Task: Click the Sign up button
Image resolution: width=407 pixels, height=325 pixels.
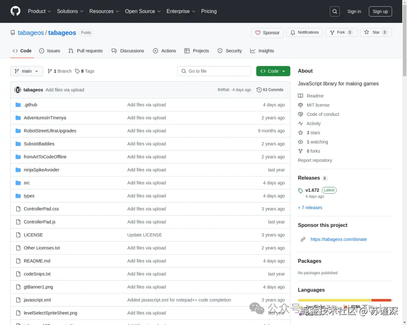Action: click(x=380, y=11)
